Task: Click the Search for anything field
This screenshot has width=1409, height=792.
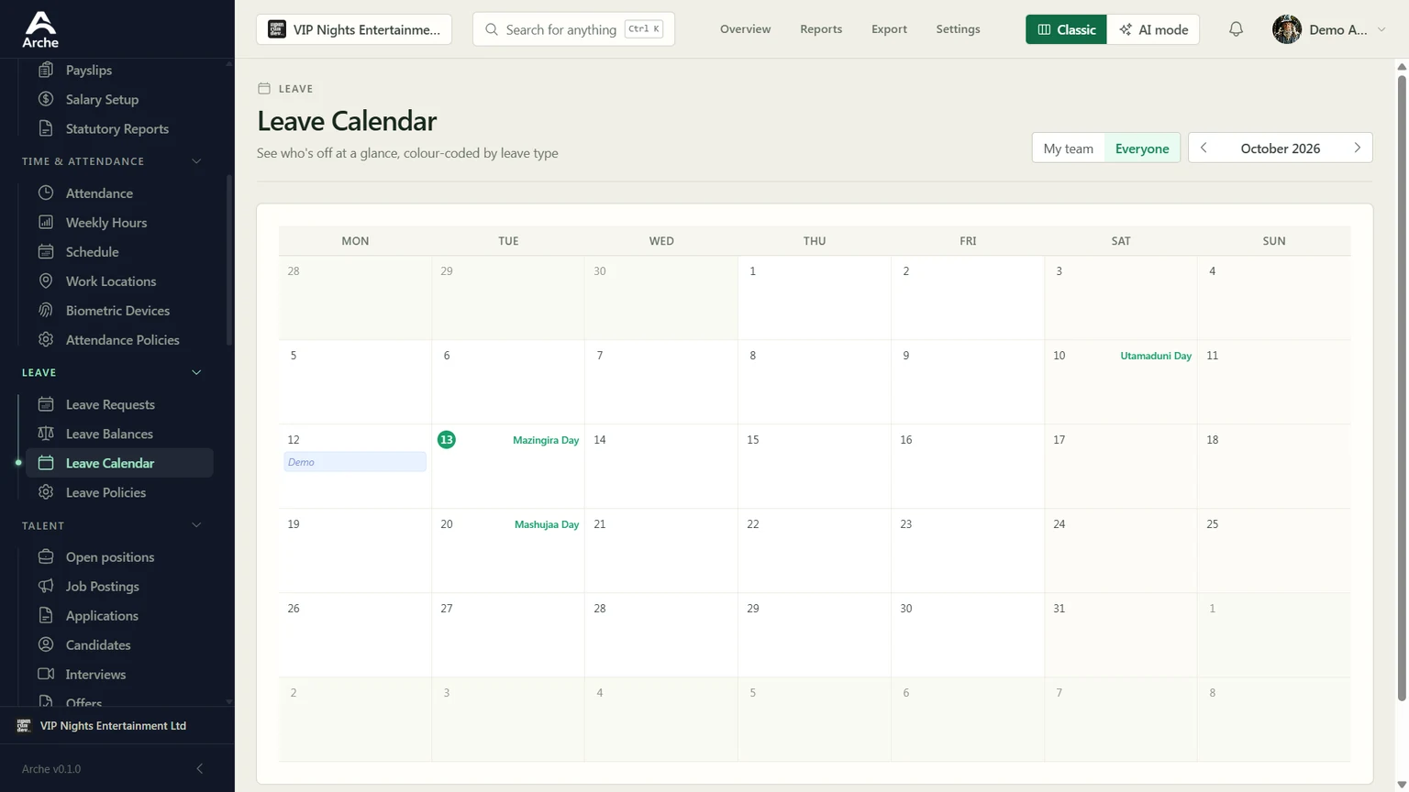Action: coord(573,29)
